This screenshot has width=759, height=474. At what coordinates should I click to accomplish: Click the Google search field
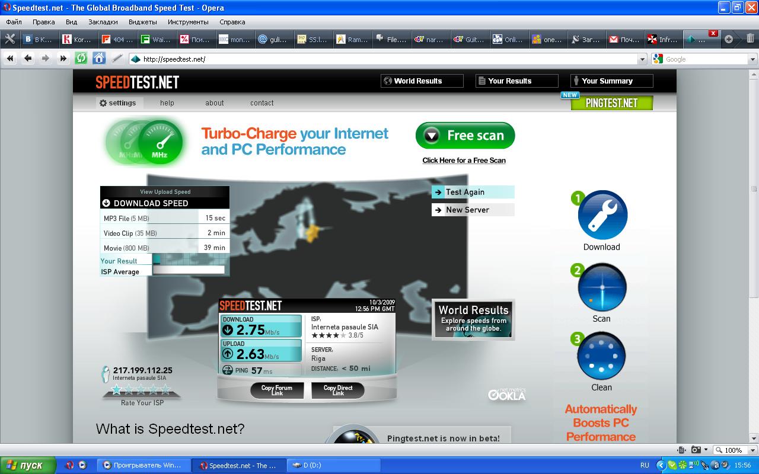click(x=705, y=59)
